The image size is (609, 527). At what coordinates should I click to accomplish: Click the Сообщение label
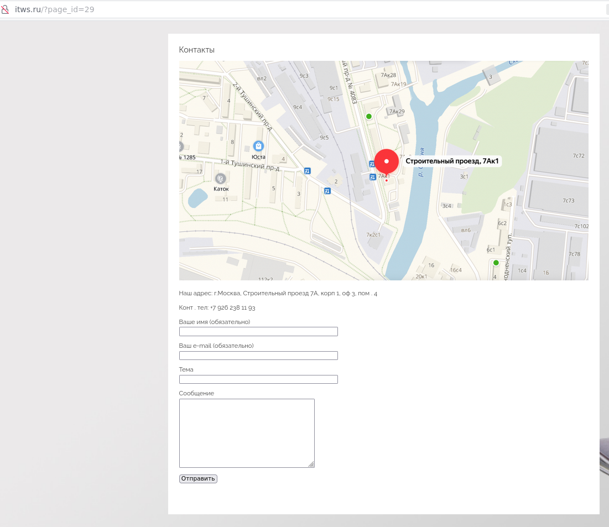[x=196, y=393]
